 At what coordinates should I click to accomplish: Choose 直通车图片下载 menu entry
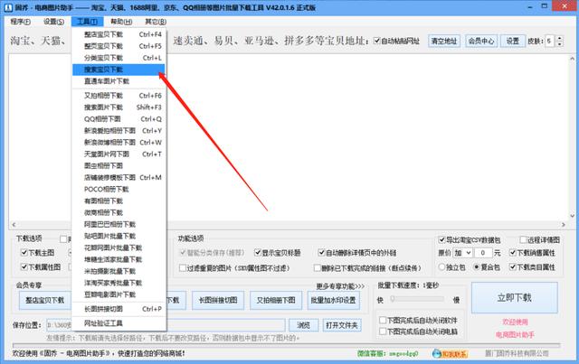pos(119,81)
